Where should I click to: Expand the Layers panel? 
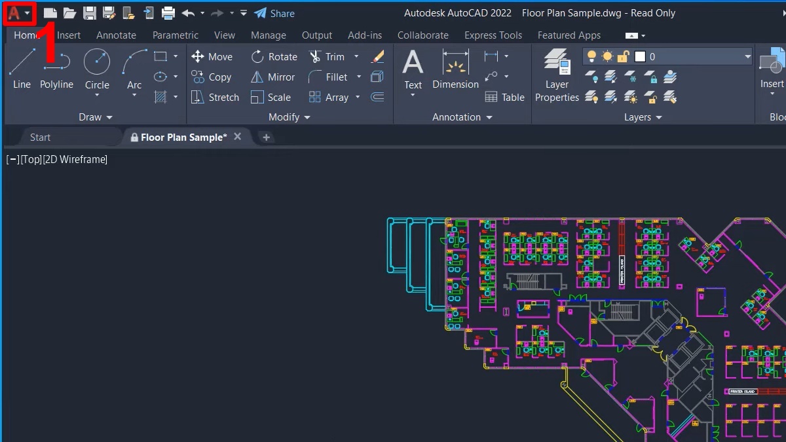pyautogui.click(x=643, y=117)
